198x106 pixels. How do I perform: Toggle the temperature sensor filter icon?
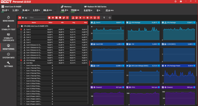point(73,18)
